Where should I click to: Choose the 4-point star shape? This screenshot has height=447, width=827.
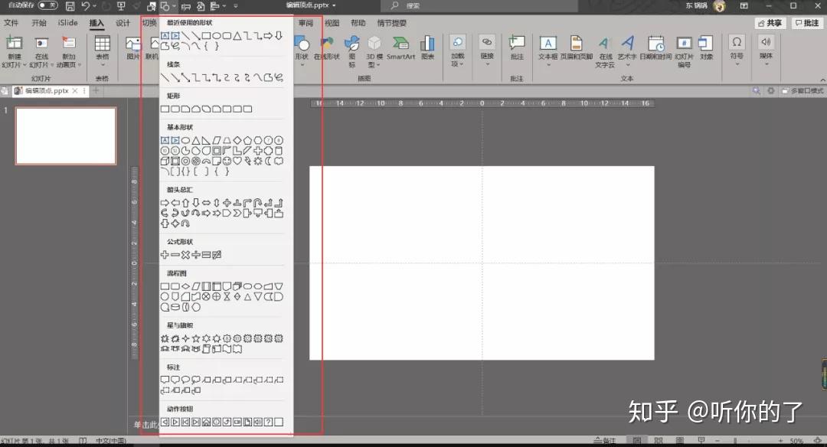185,339
